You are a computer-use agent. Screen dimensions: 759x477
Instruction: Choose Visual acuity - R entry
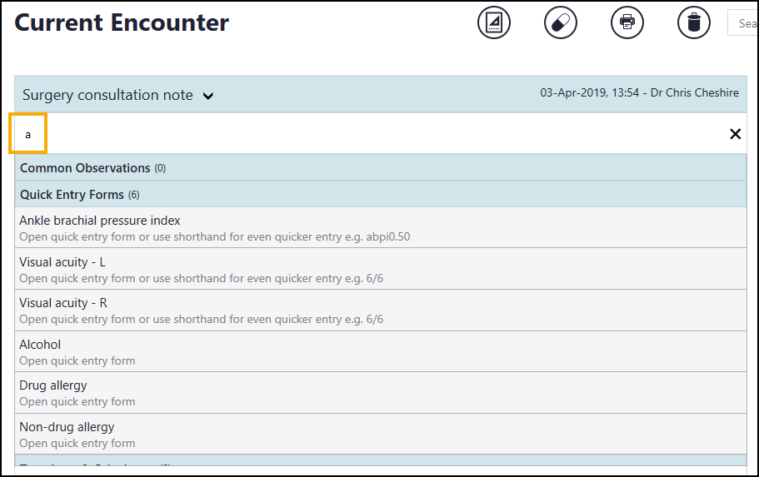pos(63,303)
